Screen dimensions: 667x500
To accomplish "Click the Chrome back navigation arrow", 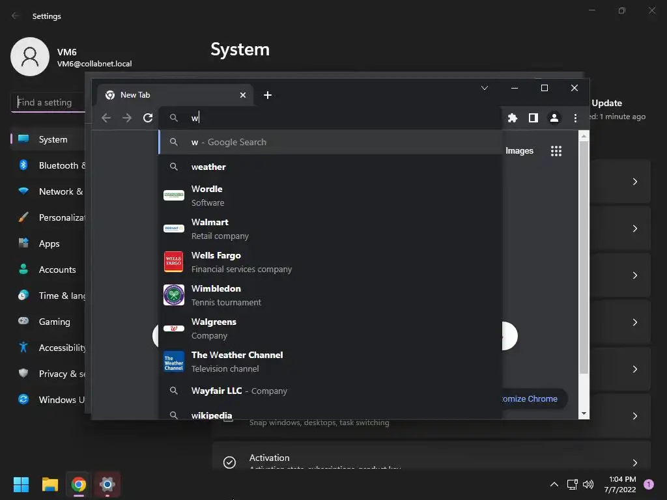I will (106, 118).
